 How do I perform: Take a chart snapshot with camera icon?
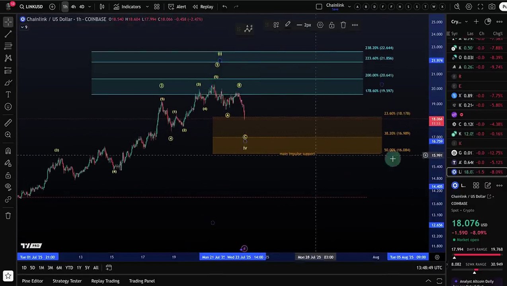(492, 6)
